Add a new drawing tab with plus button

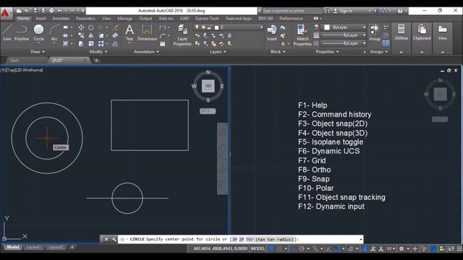(96, 61)
